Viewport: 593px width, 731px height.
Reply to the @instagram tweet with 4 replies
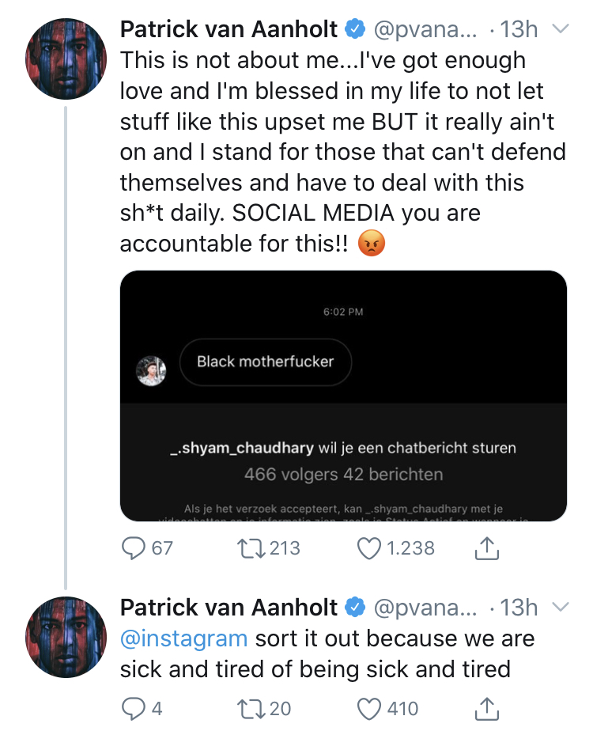point(135,708)
